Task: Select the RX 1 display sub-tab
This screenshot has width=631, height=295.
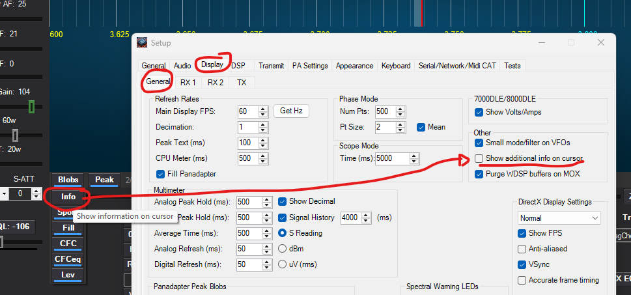Action: (x=188, y=83)
